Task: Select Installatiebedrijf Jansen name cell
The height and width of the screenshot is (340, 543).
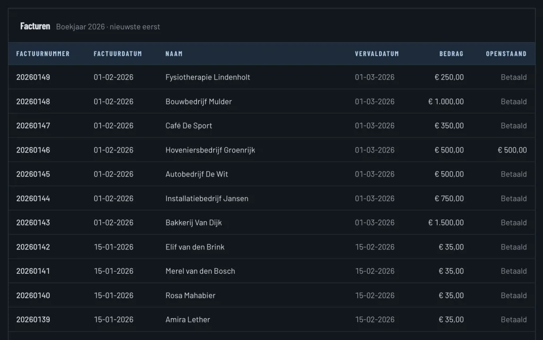Action: tap(207, 199)
